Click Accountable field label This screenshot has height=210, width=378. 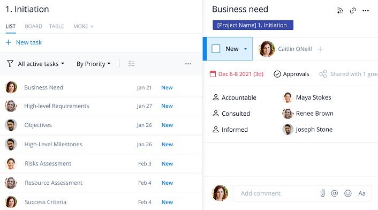(239, 97)
